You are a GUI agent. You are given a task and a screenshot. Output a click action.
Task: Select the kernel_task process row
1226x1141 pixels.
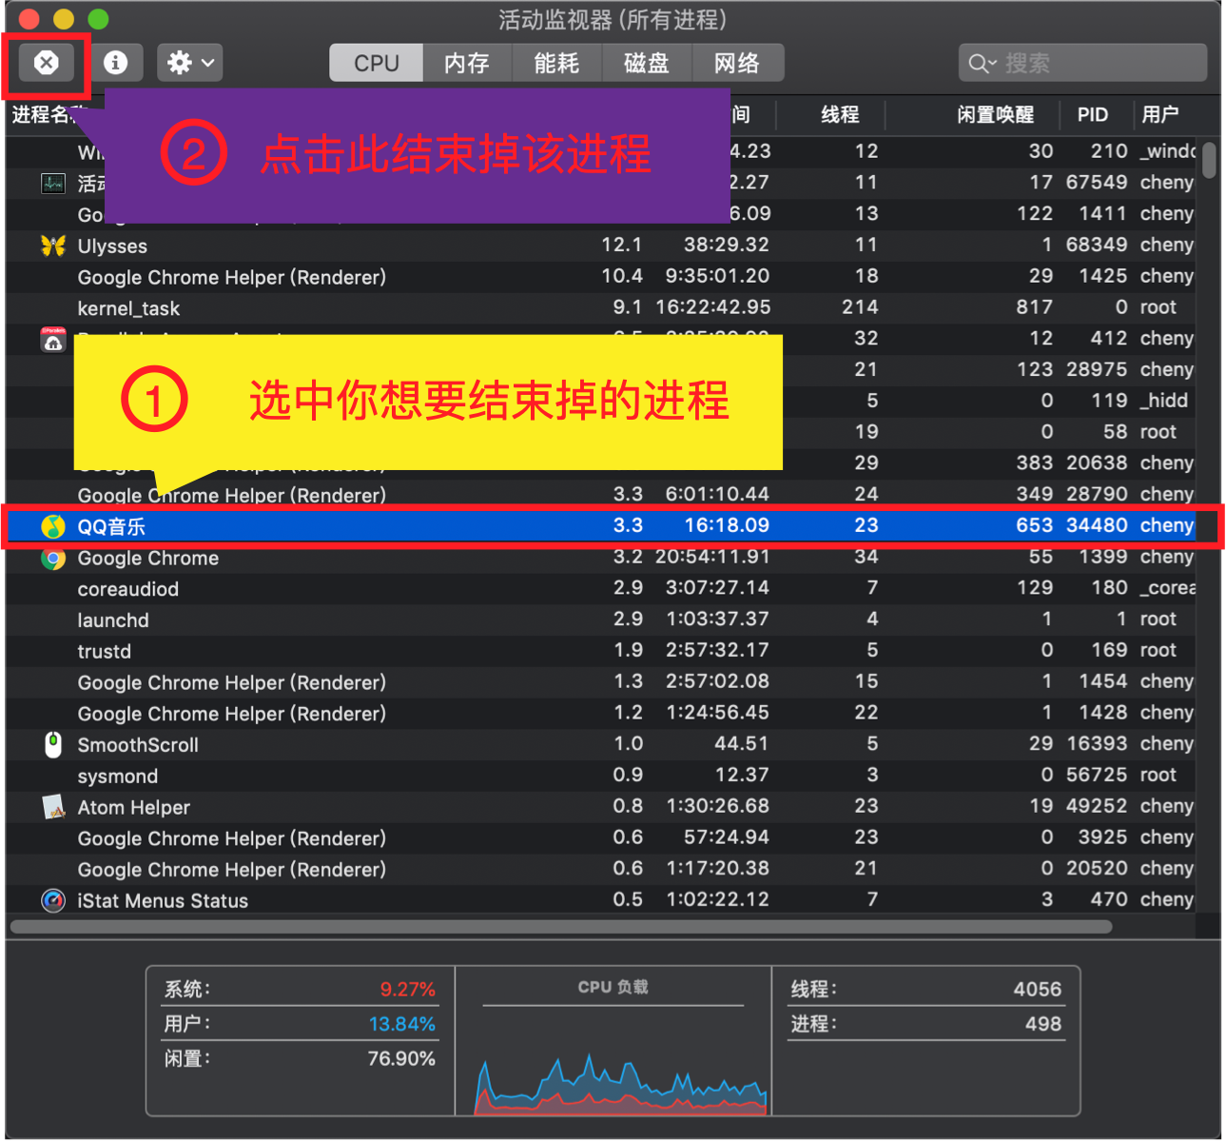(601, 307)
